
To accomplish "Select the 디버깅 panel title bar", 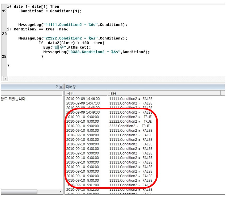I will point(145,87).
